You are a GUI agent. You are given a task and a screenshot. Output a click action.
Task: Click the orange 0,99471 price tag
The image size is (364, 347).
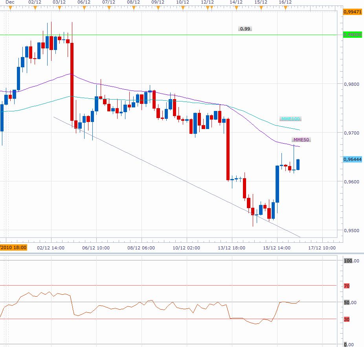coord(352,12)
